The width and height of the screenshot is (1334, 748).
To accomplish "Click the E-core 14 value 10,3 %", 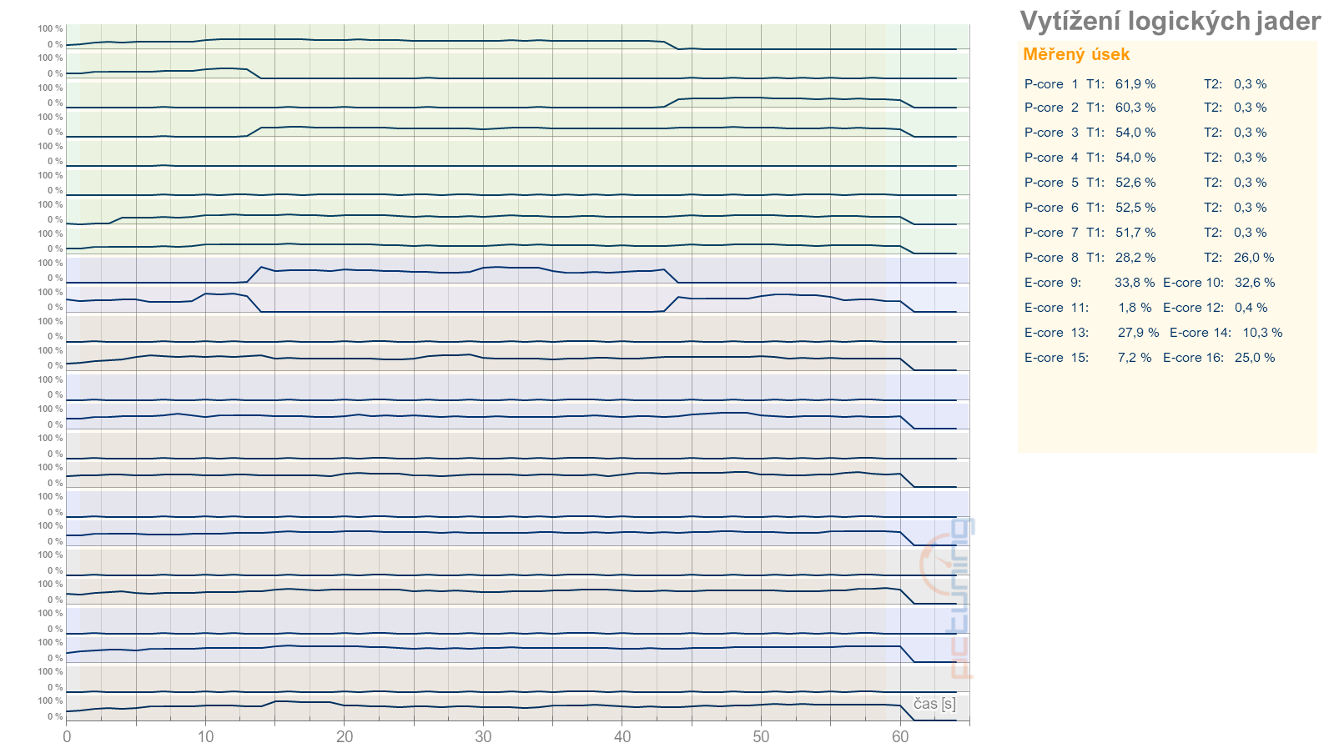I will coord(1262,333).
